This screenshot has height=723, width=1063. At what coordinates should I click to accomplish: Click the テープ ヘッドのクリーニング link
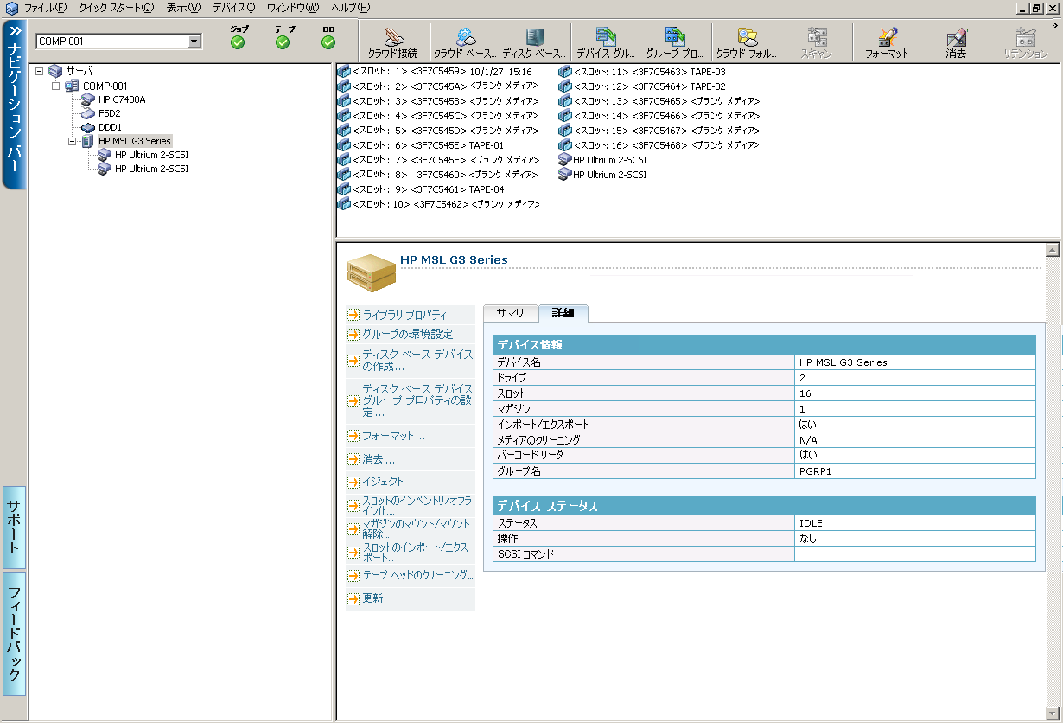coord(418,575)
